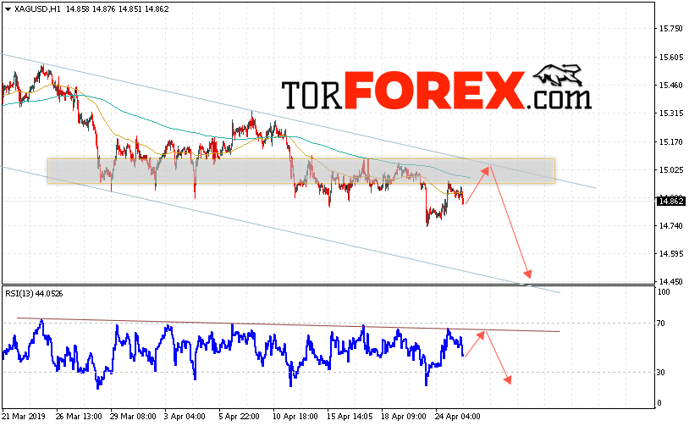The width and height of the screenshot is (689, 426).
Task: Click the low price value 14.851 in header
Action: tap(130, 9)
